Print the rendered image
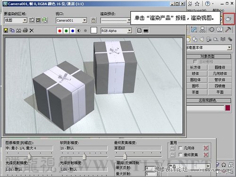The width and height of the screenshot is (236, 177). [x=25, y=30]
